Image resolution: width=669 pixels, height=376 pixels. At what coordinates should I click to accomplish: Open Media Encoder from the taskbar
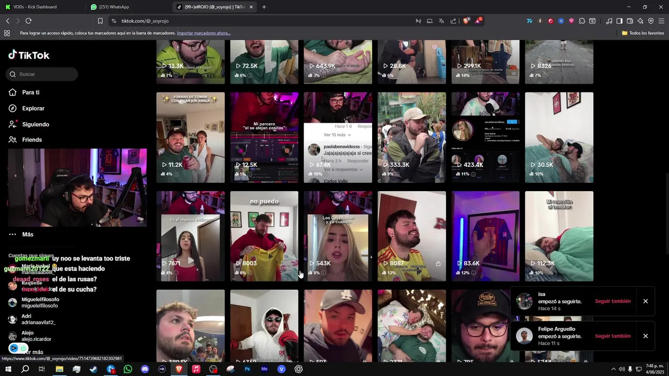[x=264, y=369]
